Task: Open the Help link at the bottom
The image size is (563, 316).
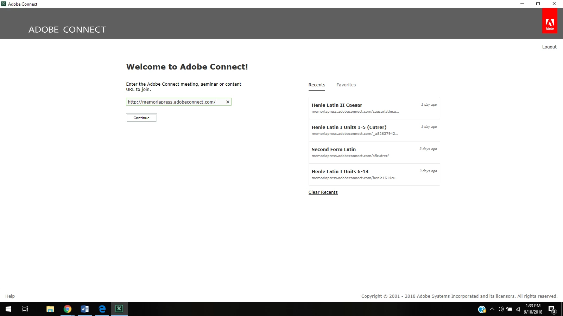Action: point(10,296)
